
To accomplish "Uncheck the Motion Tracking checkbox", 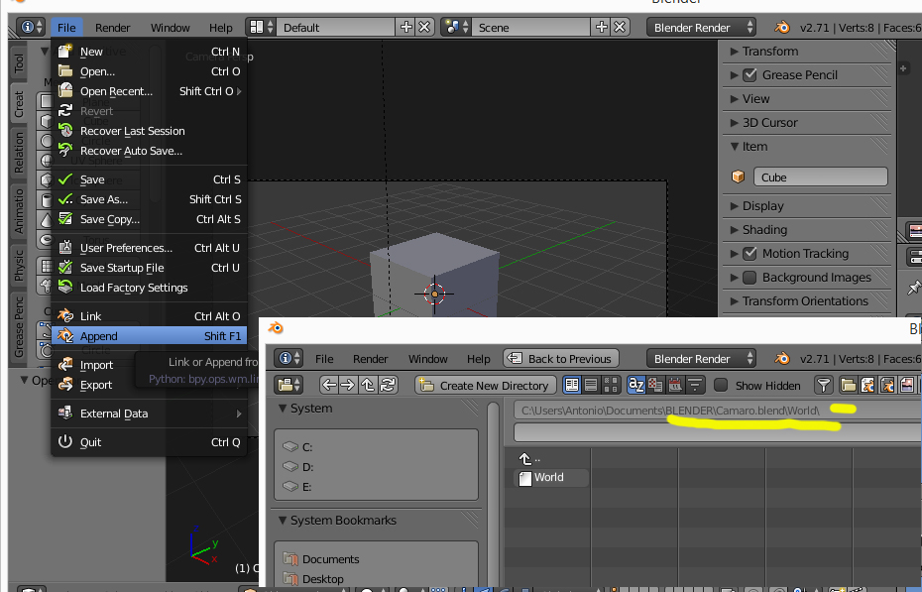I will [x=750, y=254].
